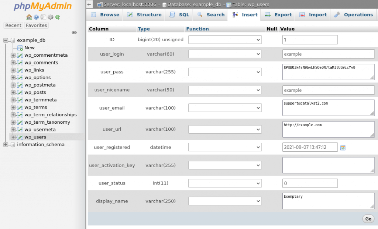
Task: Sort by Type column header link
Action: pos(144,29)
